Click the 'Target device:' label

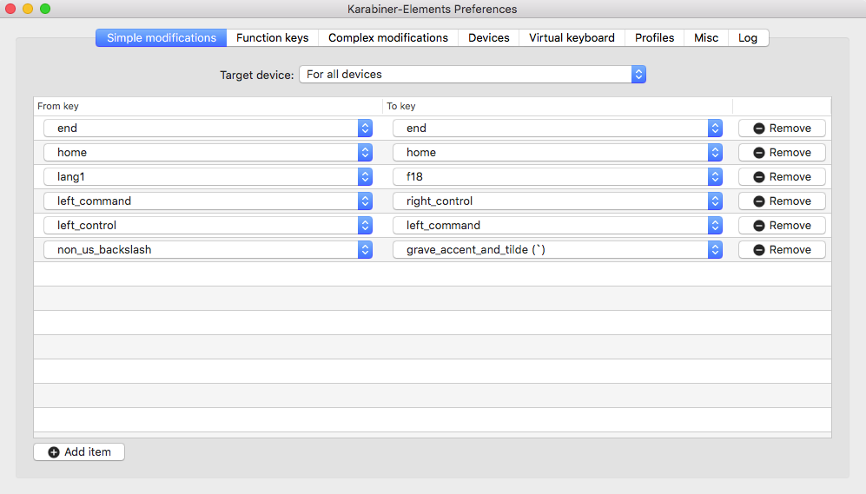tap(257, 75)
